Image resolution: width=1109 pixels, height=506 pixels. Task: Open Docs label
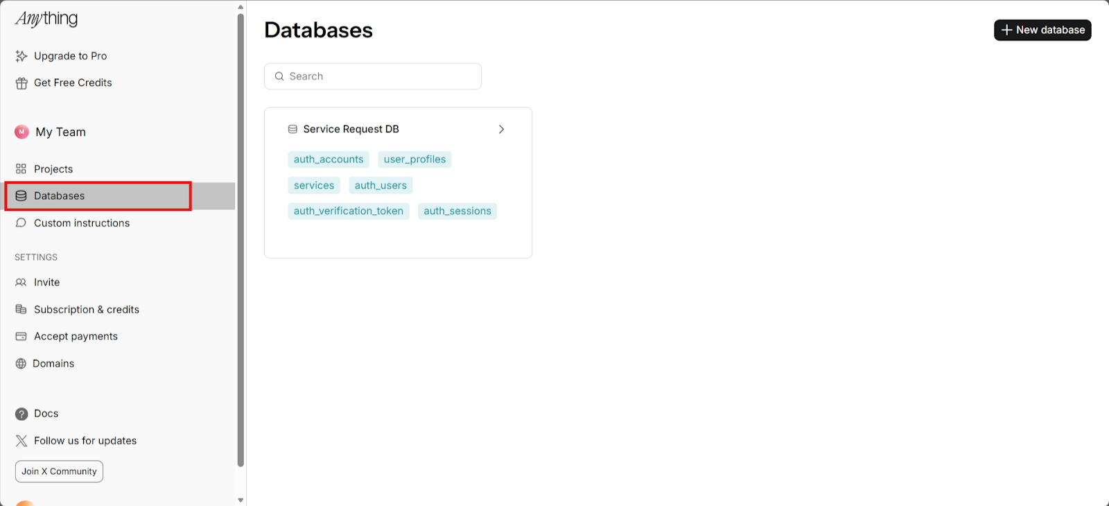[46, 413]
